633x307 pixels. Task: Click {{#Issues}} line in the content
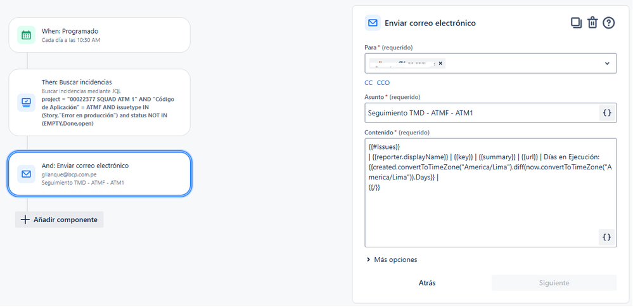(x=384, y=147)
